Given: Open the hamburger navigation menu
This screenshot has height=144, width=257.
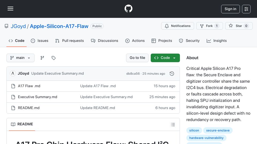Looking at the screenshot, I should [x=10, y=9].
